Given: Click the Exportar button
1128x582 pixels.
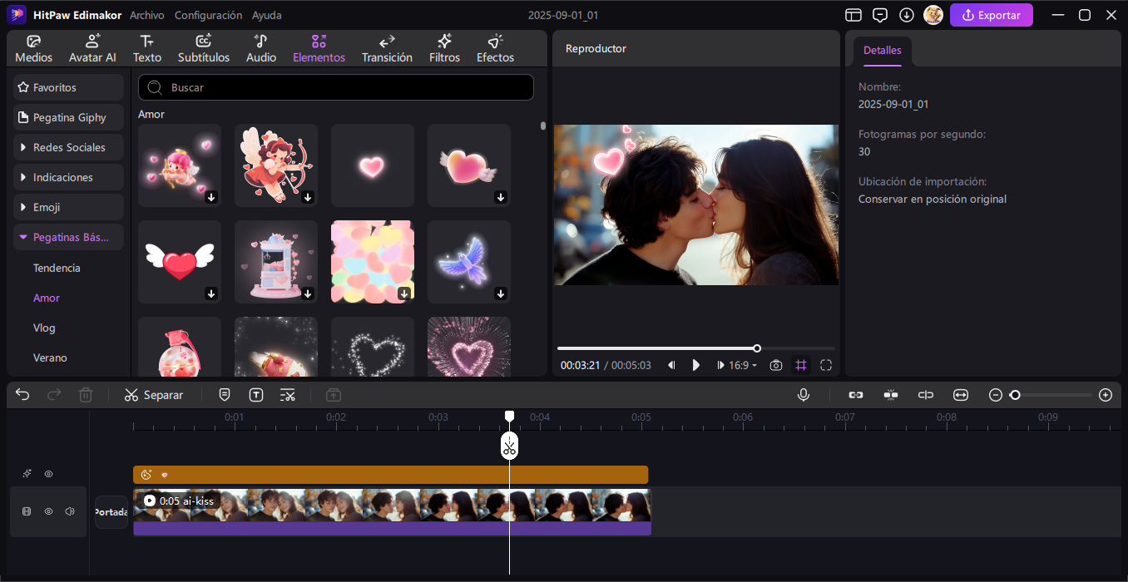Looking at the screenshot, I should click(x=991, y=15).
